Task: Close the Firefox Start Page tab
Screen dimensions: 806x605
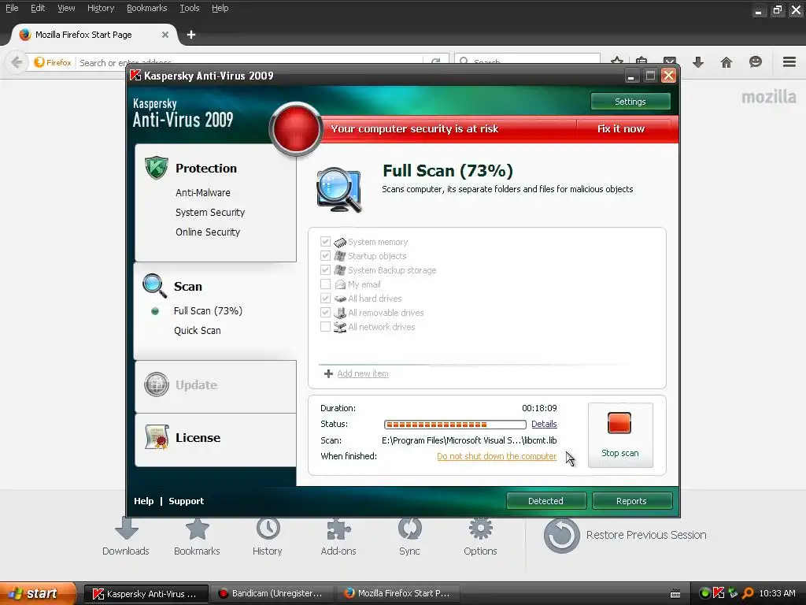Action: coord(165,35)
